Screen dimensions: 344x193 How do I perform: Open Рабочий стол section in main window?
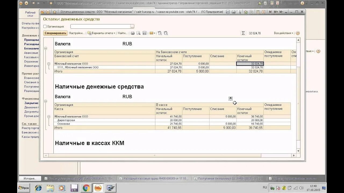tap(30, 14)
